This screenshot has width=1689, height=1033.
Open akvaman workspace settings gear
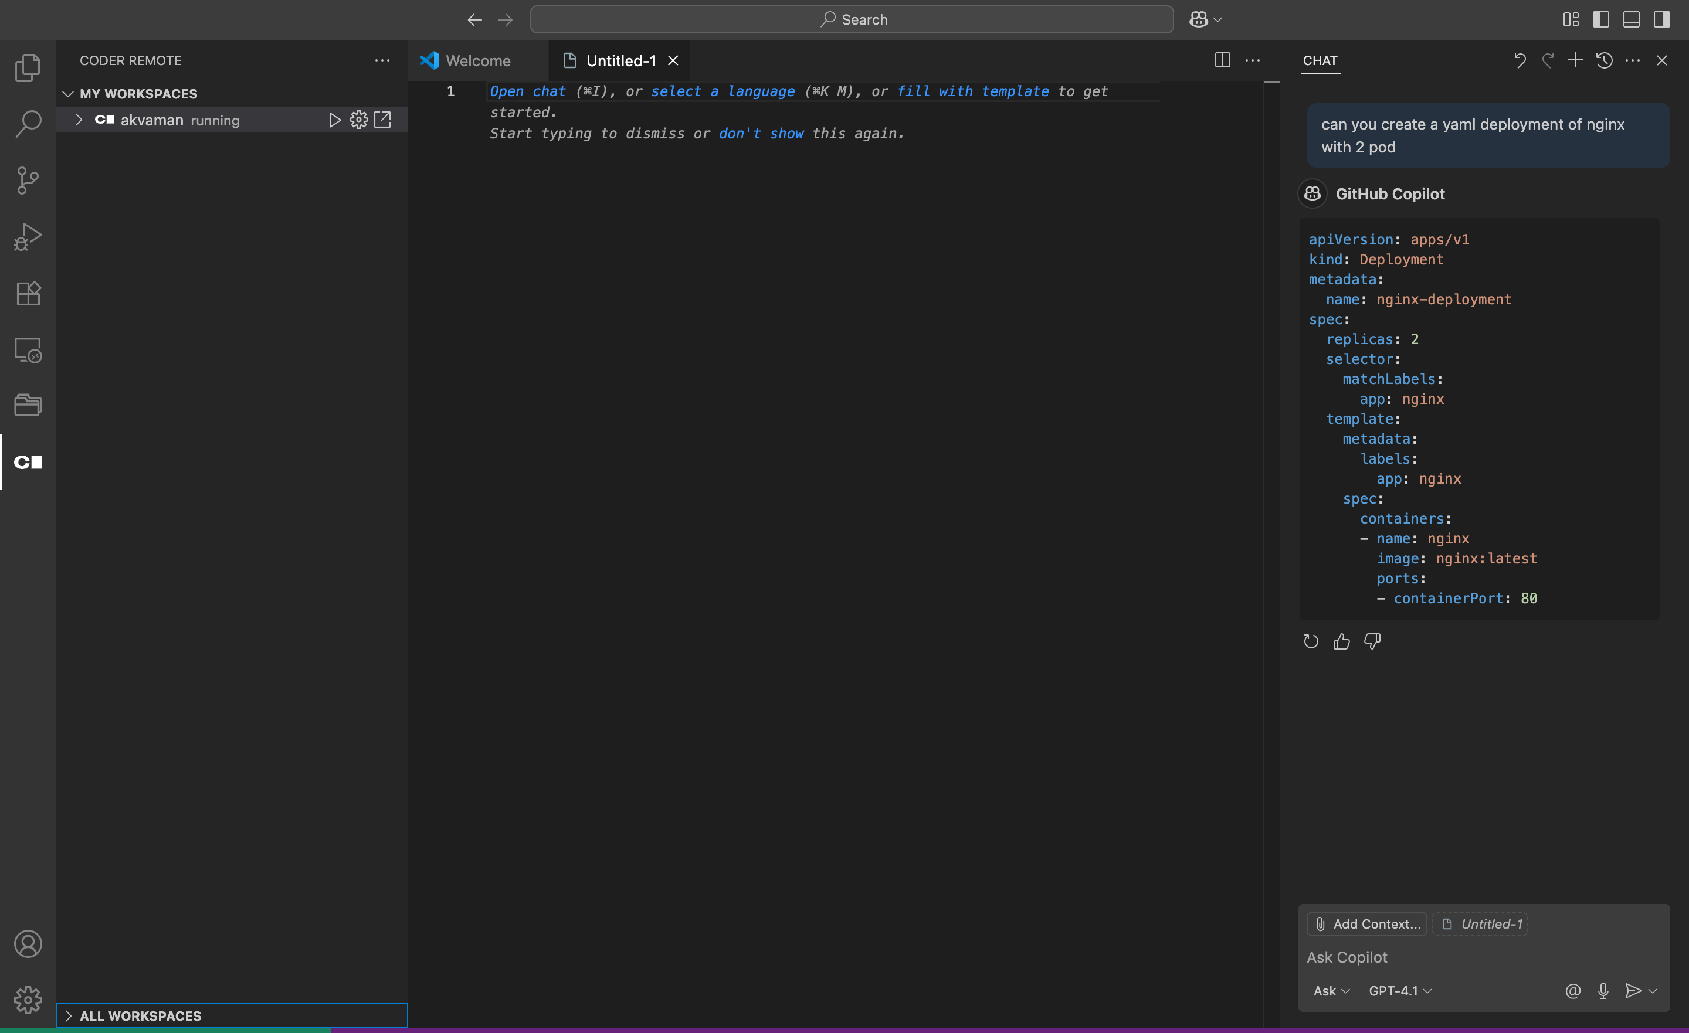[x=358, y=120]
